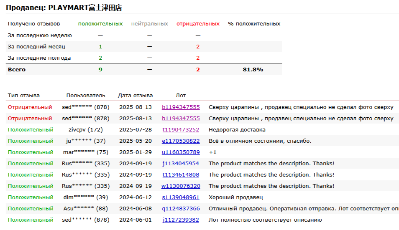Click lot q1124837366 link

pyautogui.click(x=181, y=209)
